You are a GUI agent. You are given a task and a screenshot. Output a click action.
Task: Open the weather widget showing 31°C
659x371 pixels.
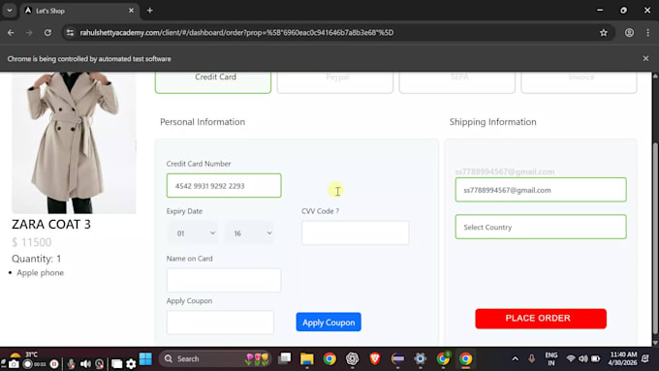coord(24,356)
